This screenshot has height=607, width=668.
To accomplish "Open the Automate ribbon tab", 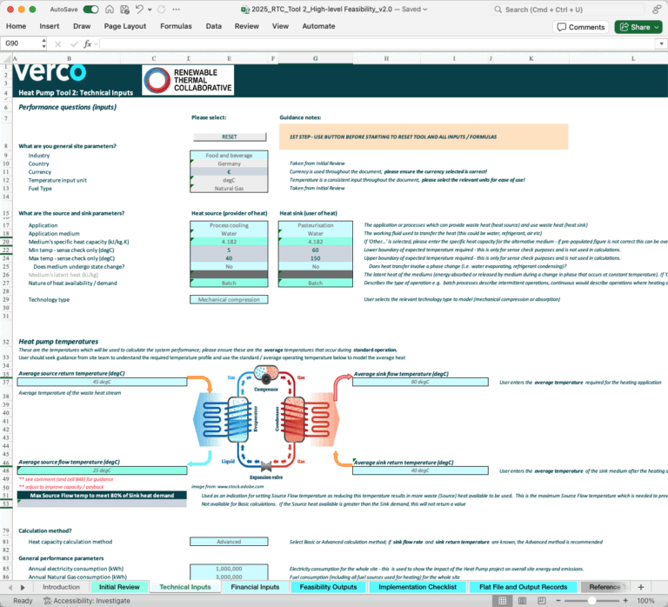I will pos(318,26).
